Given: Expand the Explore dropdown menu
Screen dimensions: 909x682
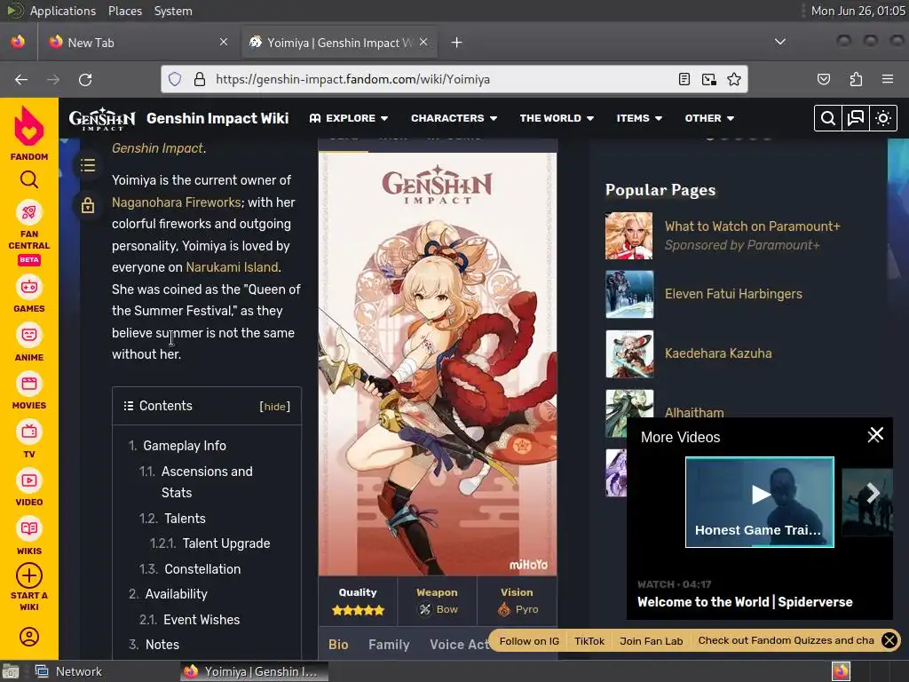Looking at the screenshot, I should click(348, 118).
